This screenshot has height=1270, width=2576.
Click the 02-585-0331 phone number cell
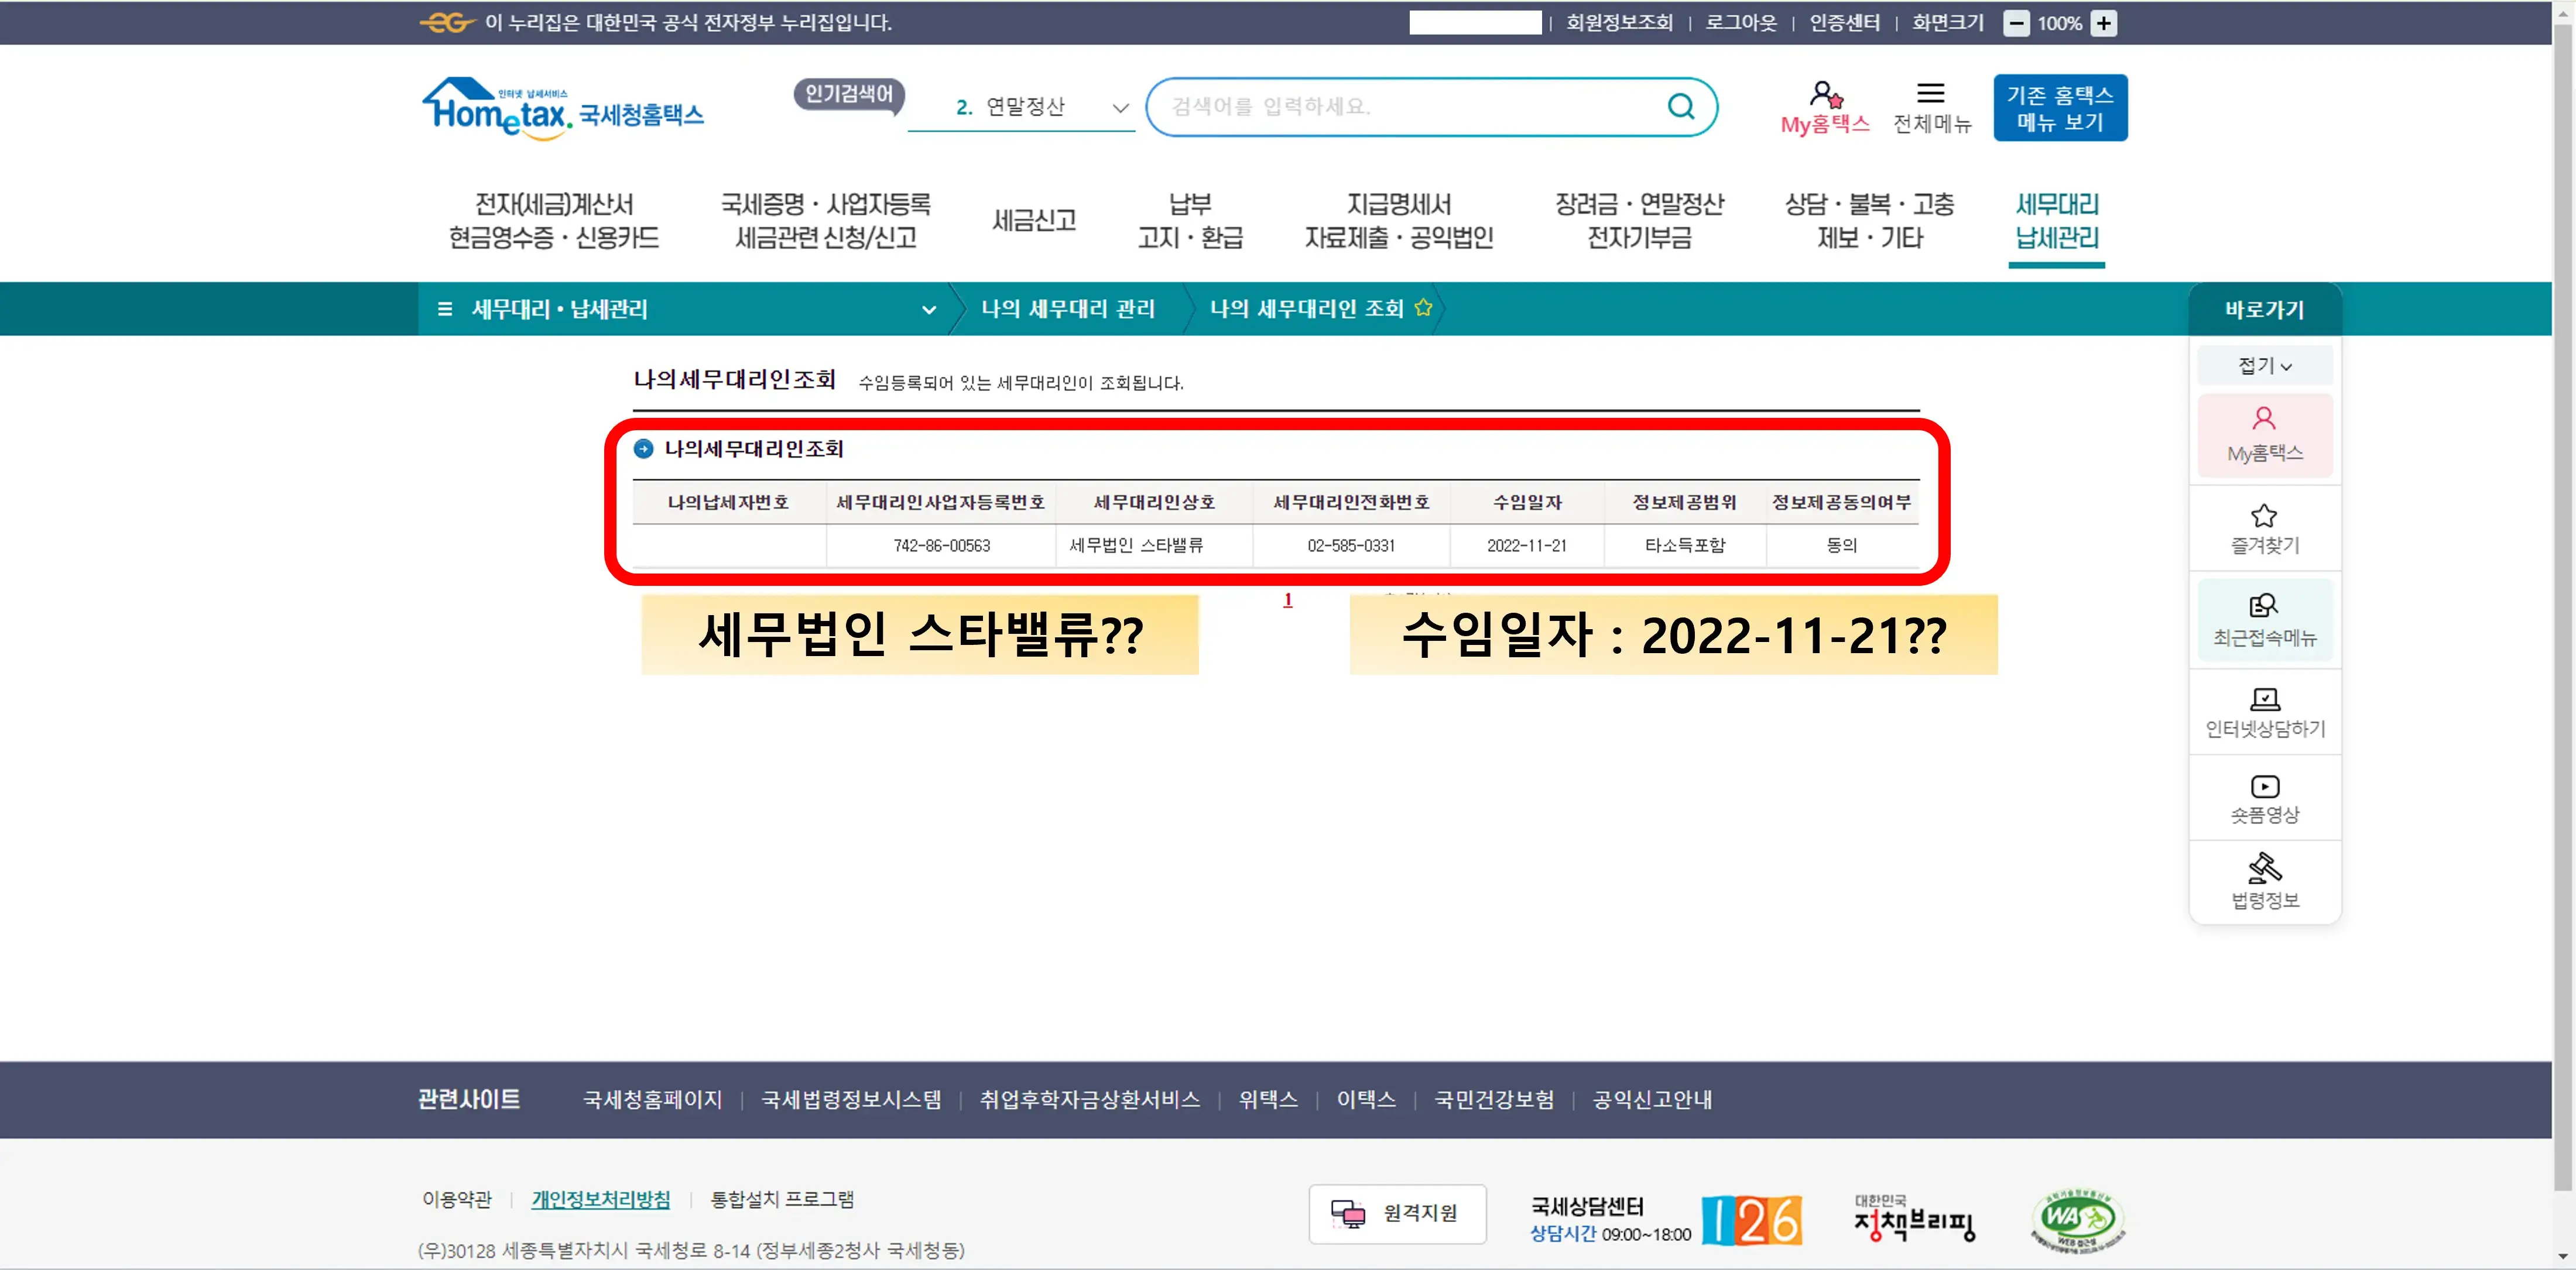[x=1350, y=545]
